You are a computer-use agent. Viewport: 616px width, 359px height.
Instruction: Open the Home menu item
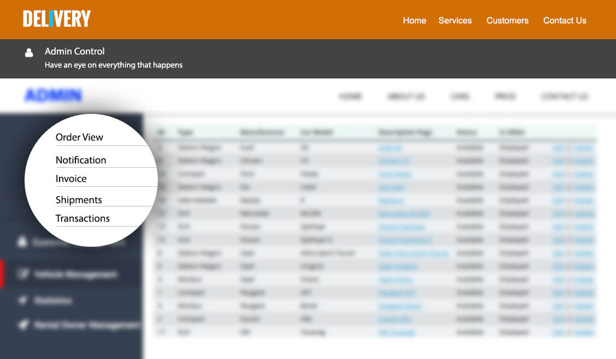(x=414, y=20)
